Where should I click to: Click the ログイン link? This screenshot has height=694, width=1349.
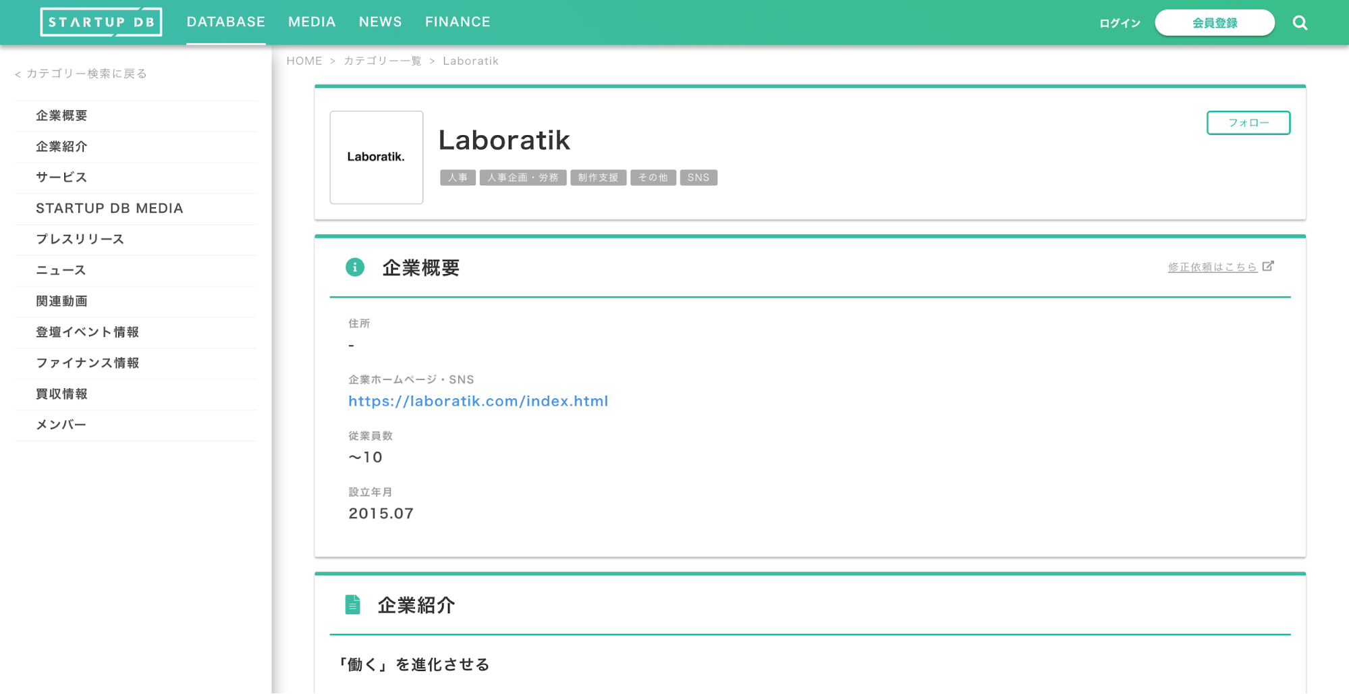(1120, 23)
